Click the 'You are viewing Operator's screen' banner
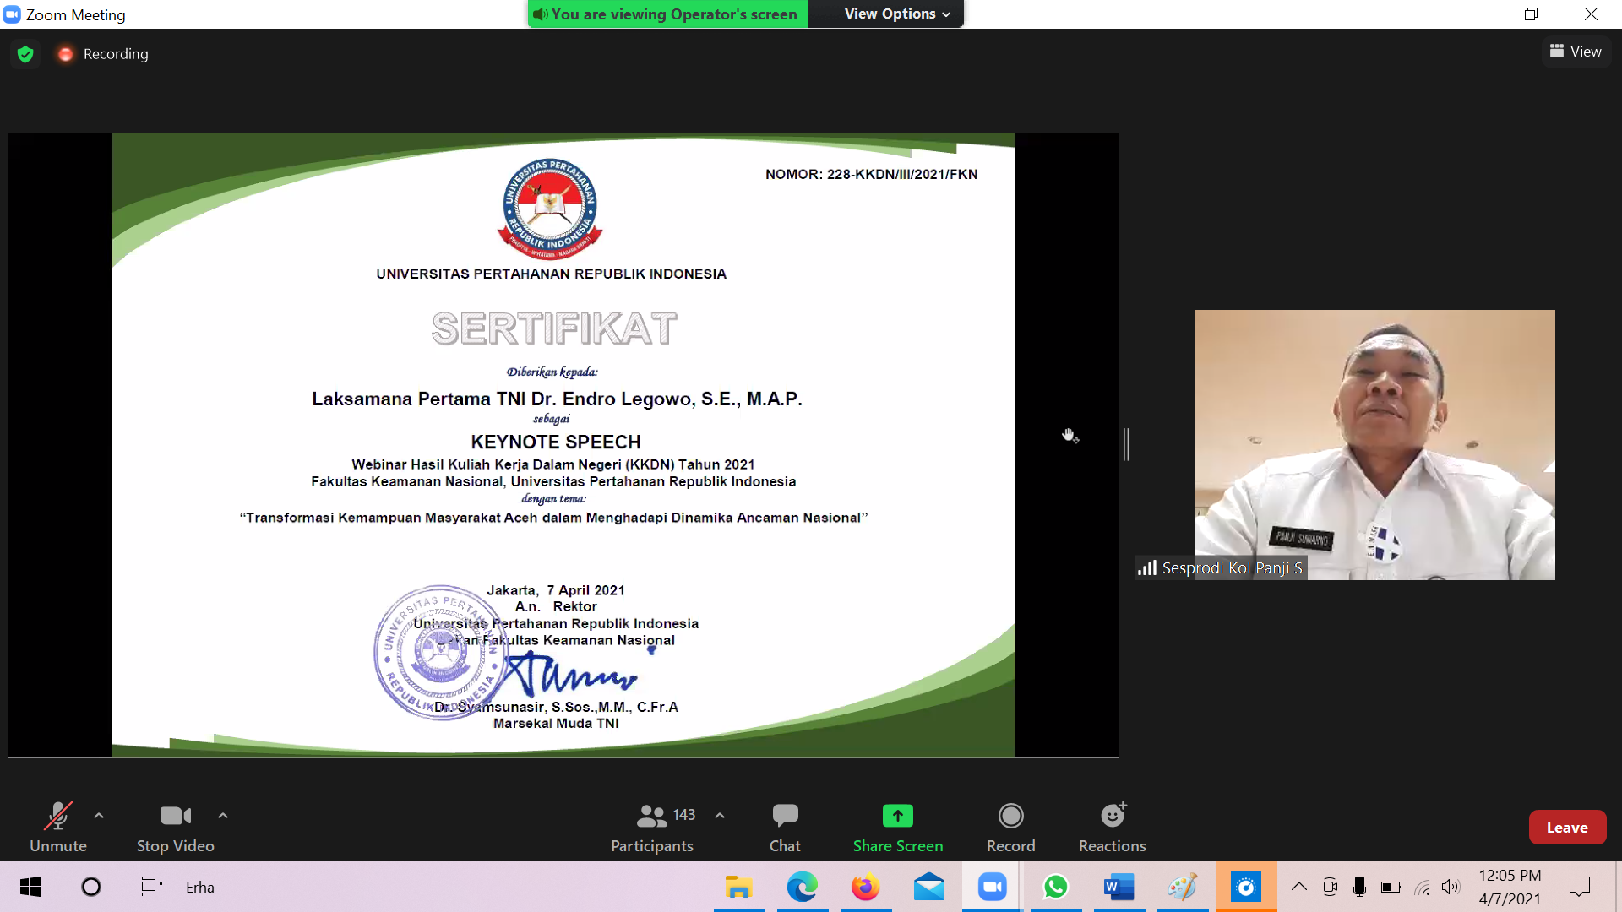The width and height of the screenshot is (1622, 912). pos(667,14)
